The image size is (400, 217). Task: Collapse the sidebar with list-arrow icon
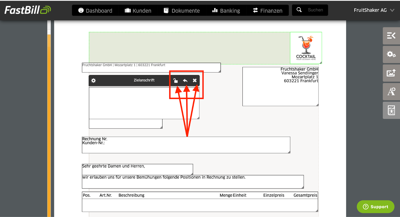click(x=391, y=36)
